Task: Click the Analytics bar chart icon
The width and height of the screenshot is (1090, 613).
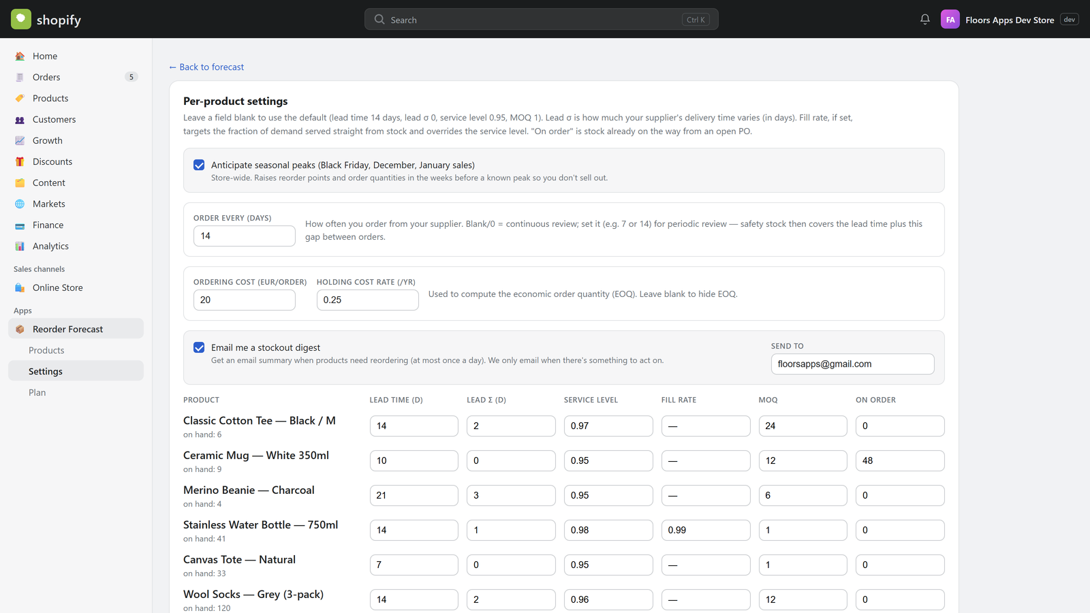Action: [20, 246]
